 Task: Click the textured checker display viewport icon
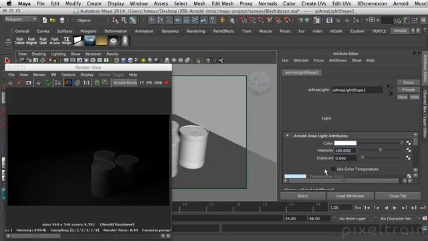[136, 60]
